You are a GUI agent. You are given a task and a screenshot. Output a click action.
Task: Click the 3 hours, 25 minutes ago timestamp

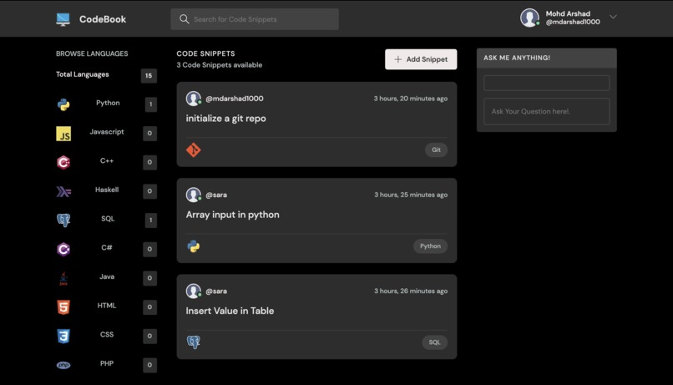(x=411, y=195)
